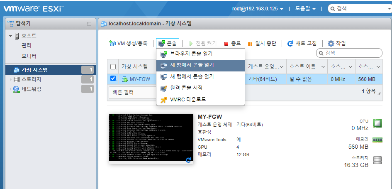Click the VM 생성/등록 toolbar button
The height and width of the screenshot is (189, 392).
pos(129,44)
